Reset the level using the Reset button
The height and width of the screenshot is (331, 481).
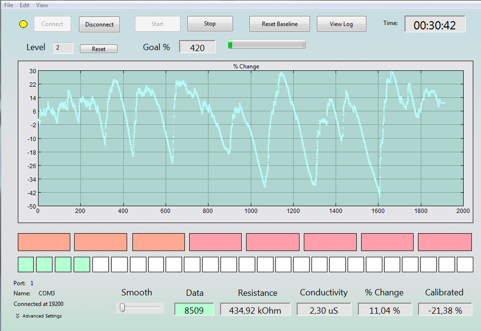coord(99,49)
